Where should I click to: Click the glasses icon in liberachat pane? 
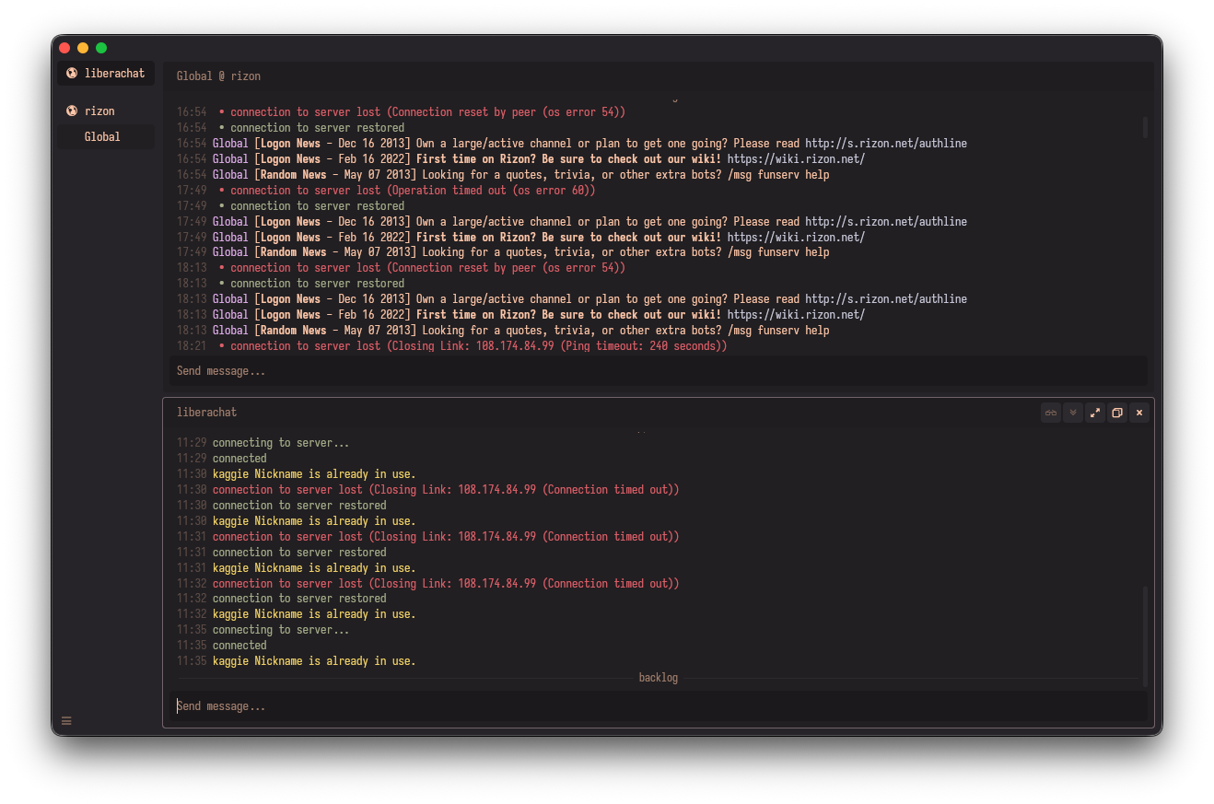point(1051,413)
